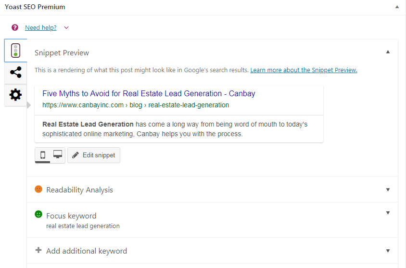Open the Readability Analysis section heading

coord(79,190)
